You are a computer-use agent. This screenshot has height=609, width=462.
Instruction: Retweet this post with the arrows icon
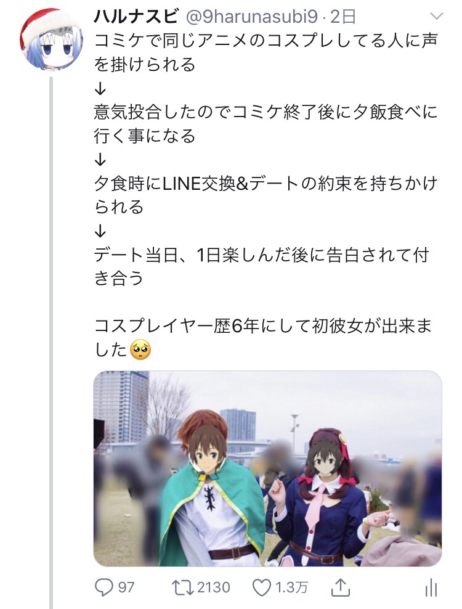point(182,587)
